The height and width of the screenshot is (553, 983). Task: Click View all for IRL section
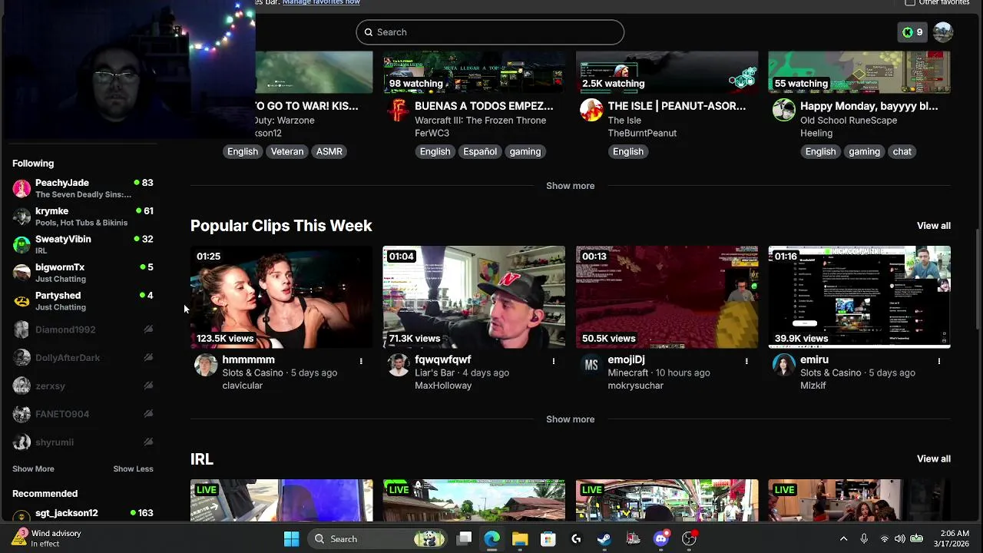pyautogui.click(x=934, y=459)
